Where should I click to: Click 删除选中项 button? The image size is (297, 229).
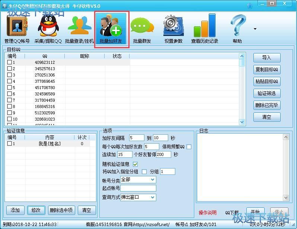pos(61,210)
